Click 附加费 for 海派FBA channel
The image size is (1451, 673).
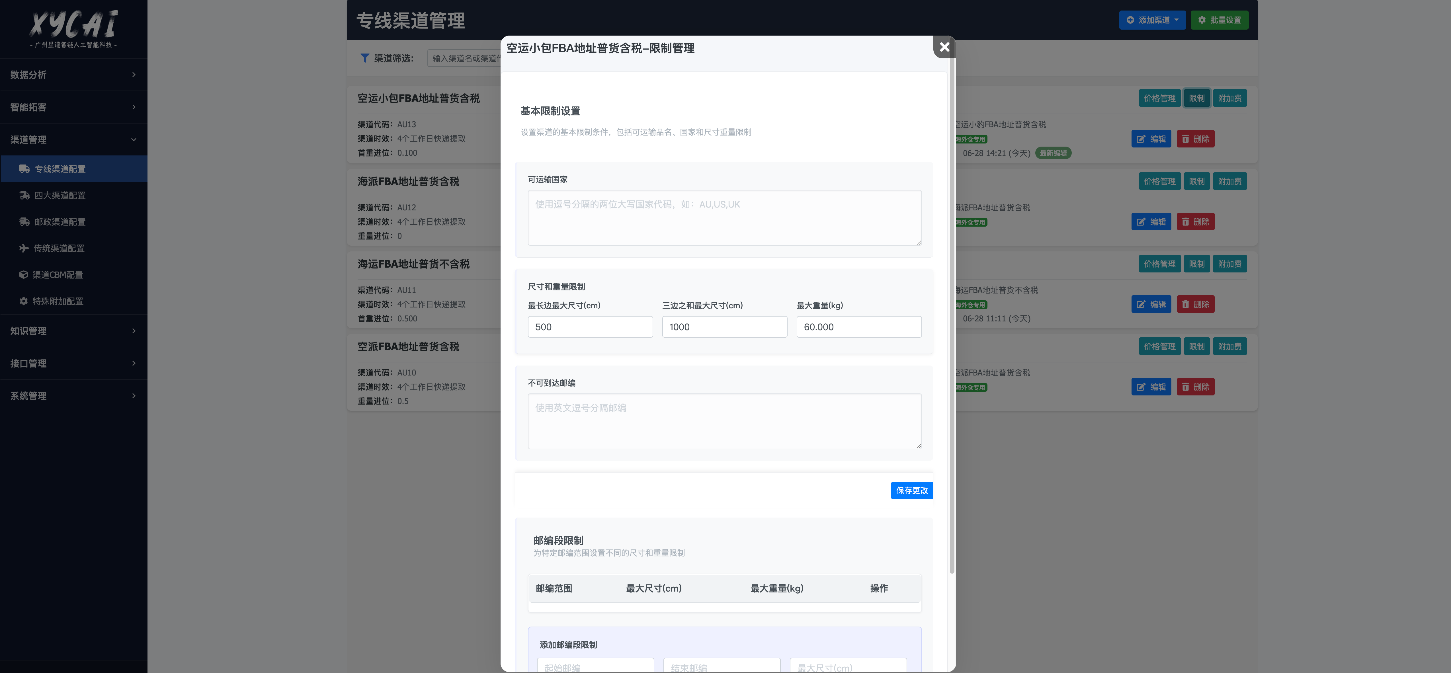tap(1230, 181)
